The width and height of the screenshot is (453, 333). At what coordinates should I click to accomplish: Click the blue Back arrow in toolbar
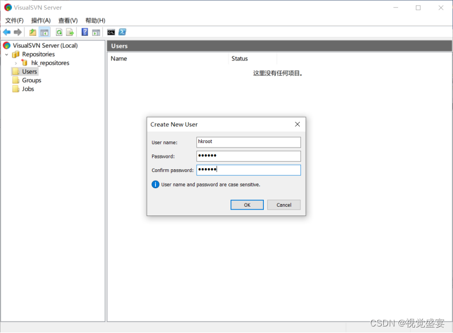[7, 32]
